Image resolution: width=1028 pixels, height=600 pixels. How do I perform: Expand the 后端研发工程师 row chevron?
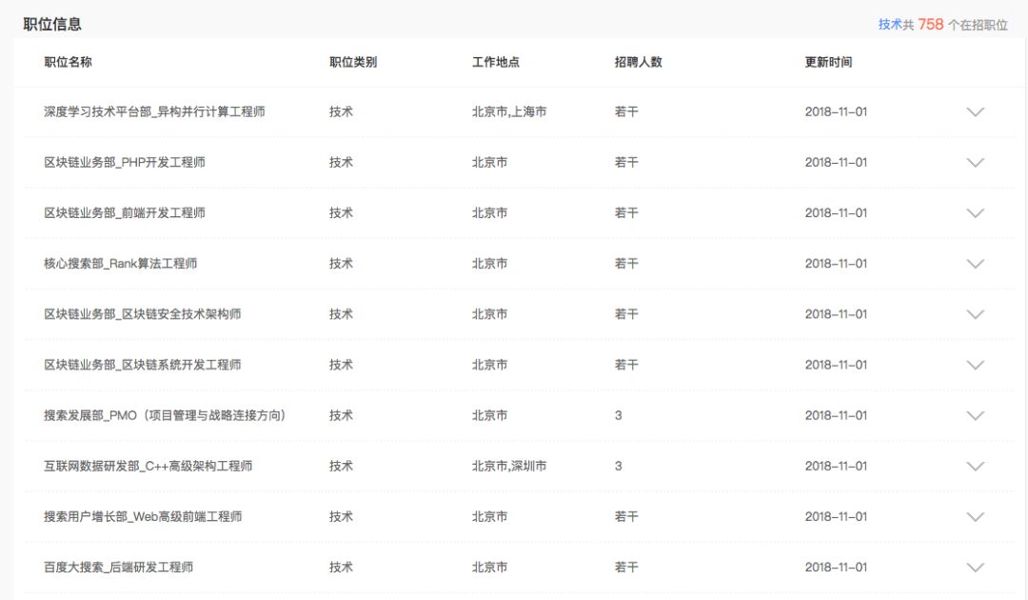tap(975, 568)
